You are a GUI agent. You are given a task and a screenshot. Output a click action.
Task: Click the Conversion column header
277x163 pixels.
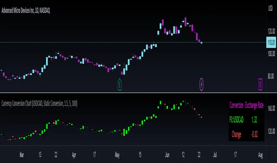coord(236,105)
